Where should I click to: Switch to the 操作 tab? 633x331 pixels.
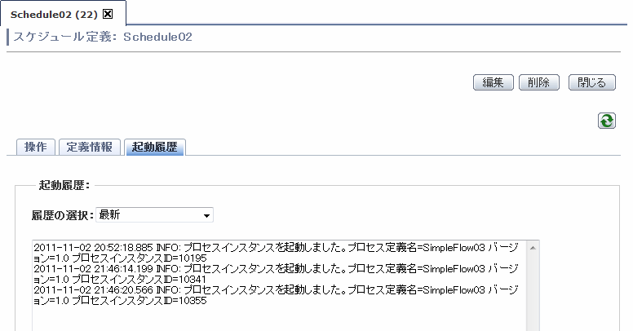(x=36, y=147)
